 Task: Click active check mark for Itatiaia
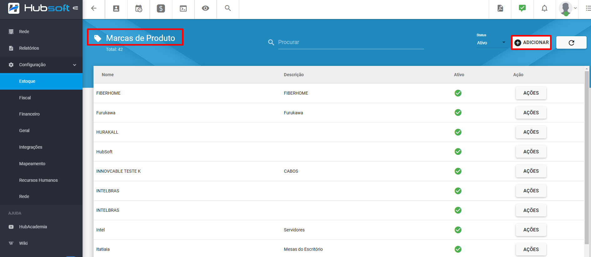(458, 249)
